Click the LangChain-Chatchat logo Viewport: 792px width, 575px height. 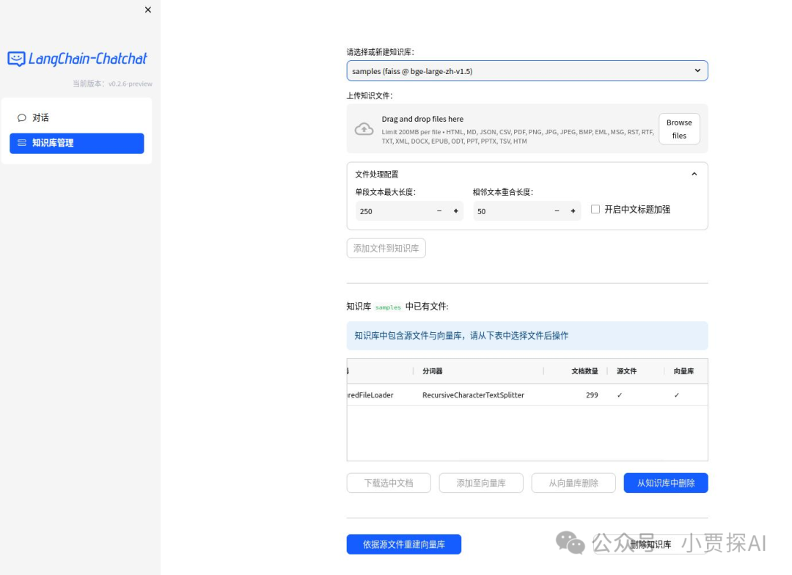[x=77, y=59]
